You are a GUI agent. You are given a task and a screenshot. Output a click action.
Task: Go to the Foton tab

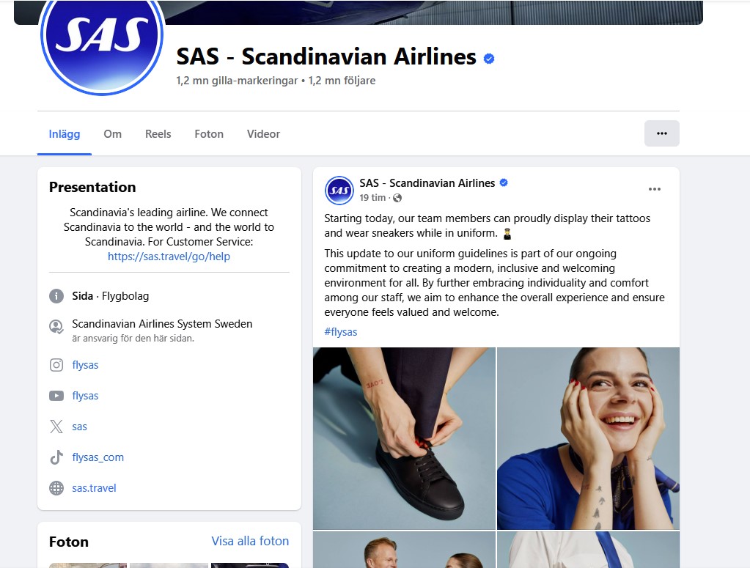point(209,134)
